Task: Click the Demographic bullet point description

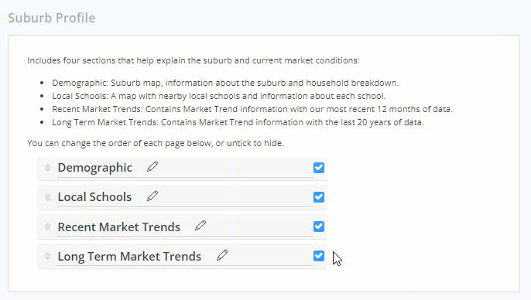Action: pyautogui.click(x=225, y=83)
